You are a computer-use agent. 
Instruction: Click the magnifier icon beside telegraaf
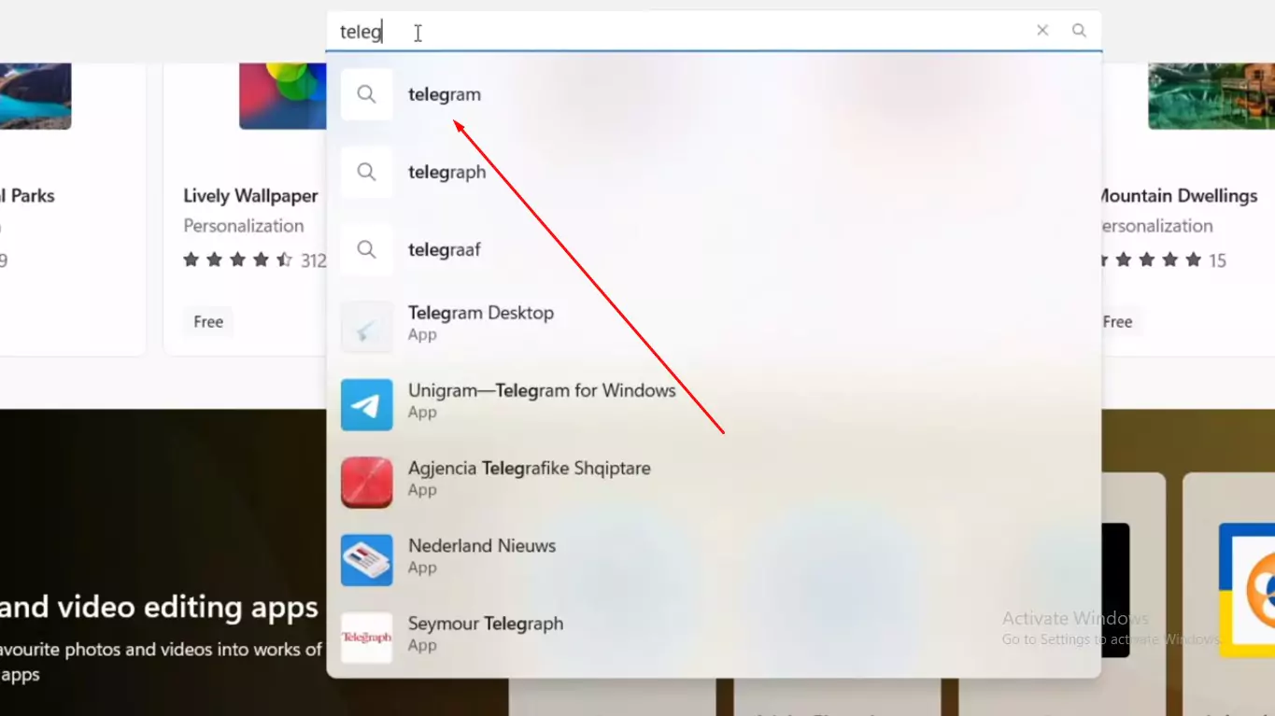pos(367,249)
